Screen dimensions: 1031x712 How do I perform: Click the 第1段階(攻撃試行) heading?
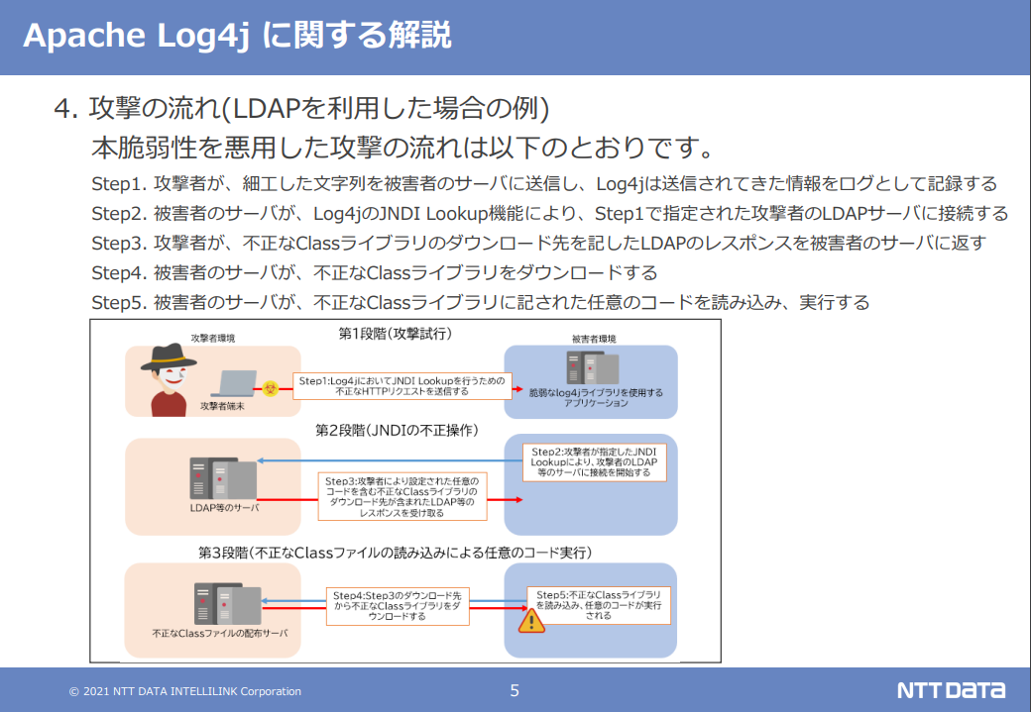(x=396, y=334)
